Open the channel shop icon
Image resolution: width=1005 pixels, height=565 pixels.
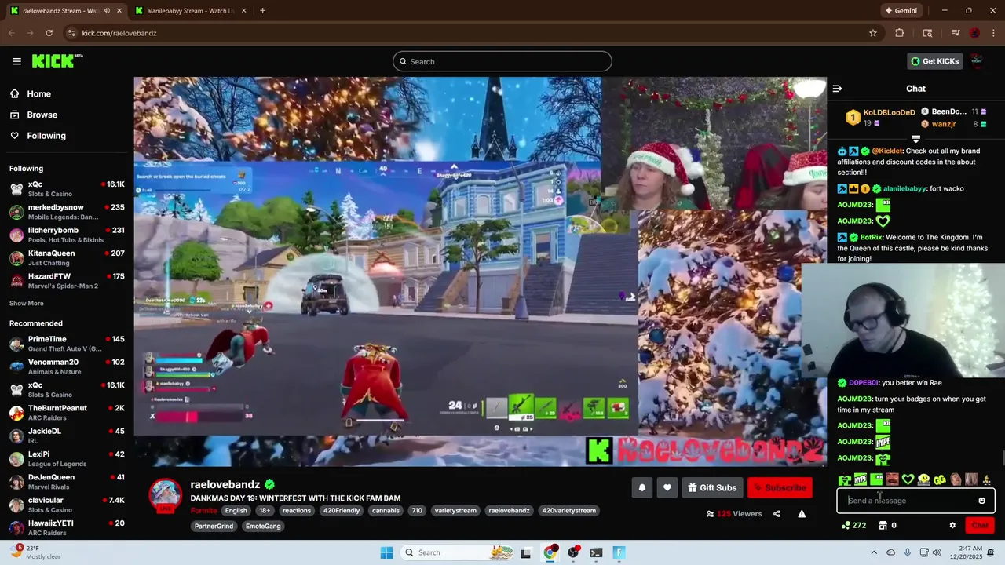tap(883, 526)
